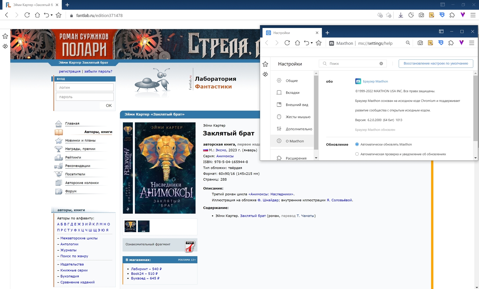Screen dimensions: 479x289
Task: Click the settings sidebar scroll-down arrow
Action: pyautogui.click(x=316, y=158)
